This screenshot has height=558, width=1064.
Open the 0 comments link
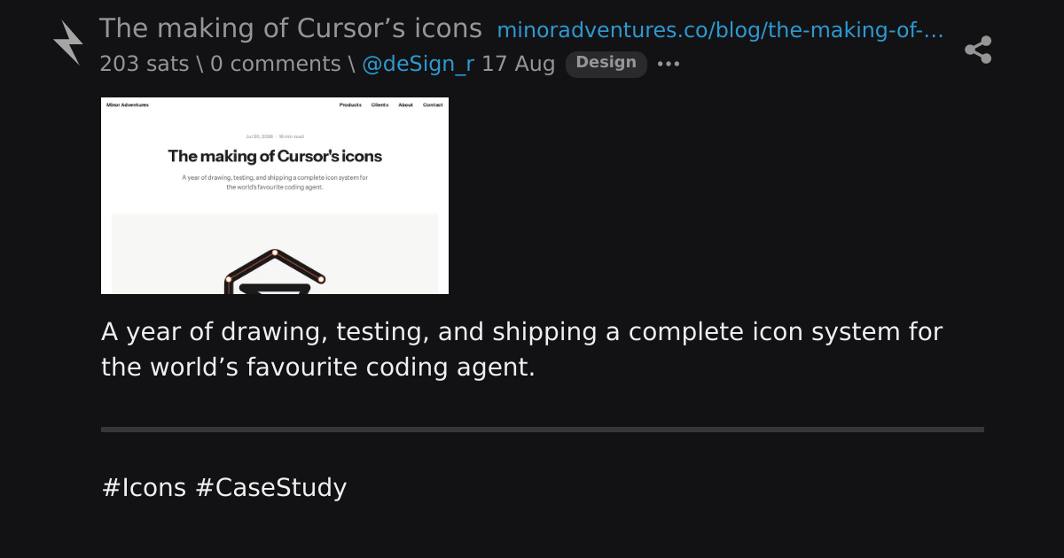[276, 64]
